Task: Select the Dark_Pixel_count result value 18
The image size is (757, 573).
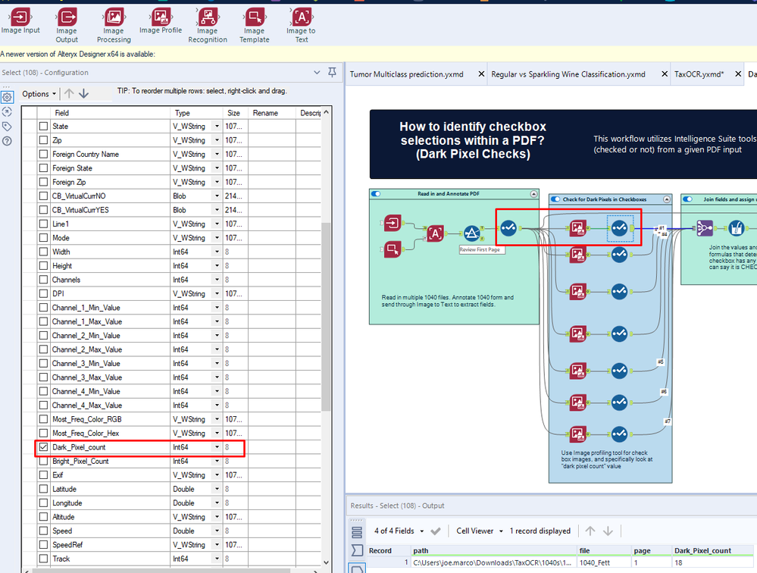Action: coord(712,562)
